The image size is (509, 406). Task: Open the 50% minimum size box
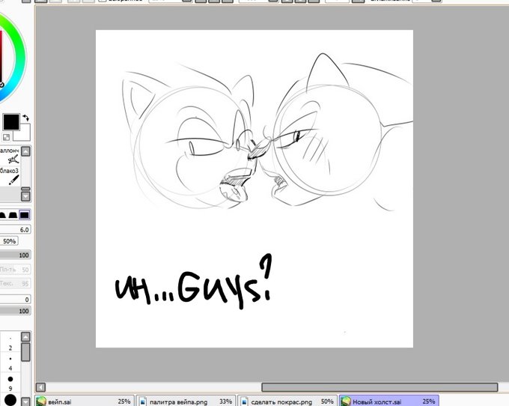[x=9, y=241]
